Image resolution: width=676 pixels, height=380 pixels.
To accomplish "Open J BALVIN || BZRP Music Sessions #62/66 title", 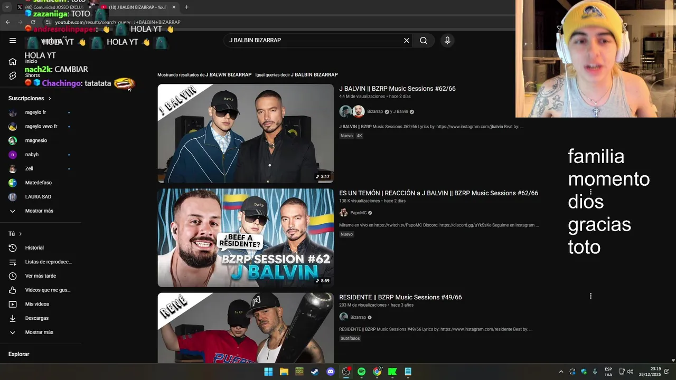I will (397, 89).
